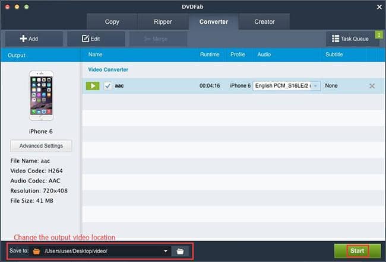
Task: Click the orange folder icon beside Save to
Action: click(36, 251)
